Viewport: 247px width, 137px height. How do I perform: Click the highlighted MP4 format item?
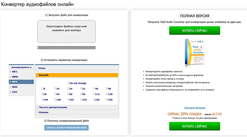(x=21, y=82)
